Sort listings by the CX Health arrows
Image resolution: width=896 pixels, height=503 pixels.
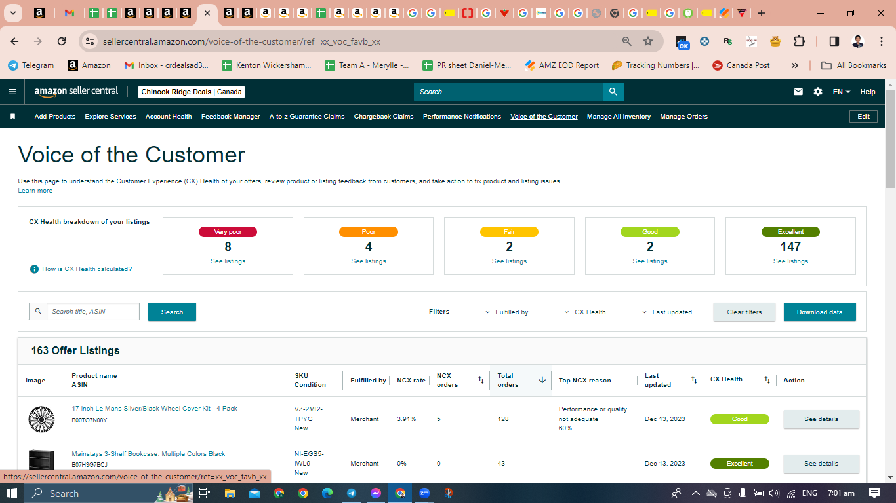click(767, 380)
